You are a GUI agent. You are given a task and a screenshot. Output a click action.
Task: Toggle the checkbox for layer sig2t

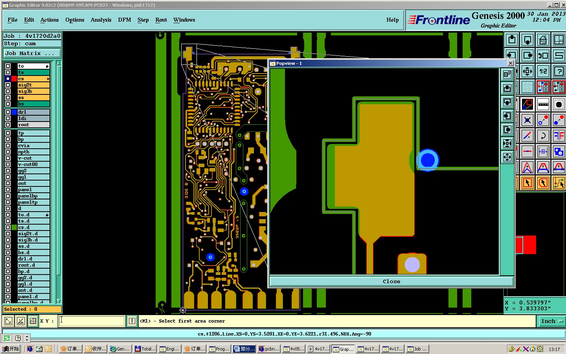pyautogui.click(x=8, y=85)
